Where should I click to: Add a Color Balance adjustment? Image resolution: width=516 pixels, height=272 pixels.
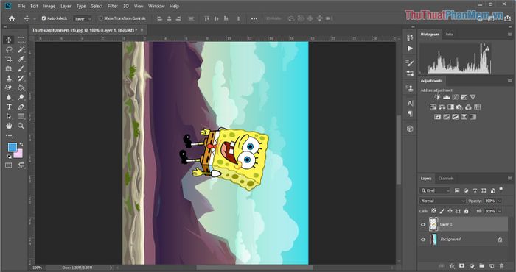[442, 107]
